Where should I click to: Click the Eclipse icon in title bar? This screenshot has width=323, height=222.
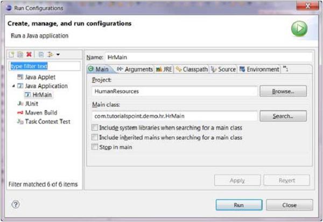point(9,8)
